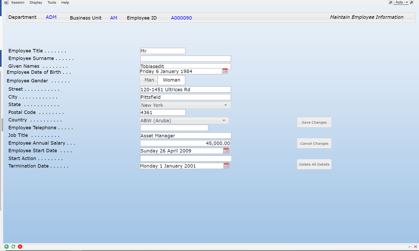419x251 pixels.
Task: Click the green globe status icon
Action: click(x=7, y=246)
